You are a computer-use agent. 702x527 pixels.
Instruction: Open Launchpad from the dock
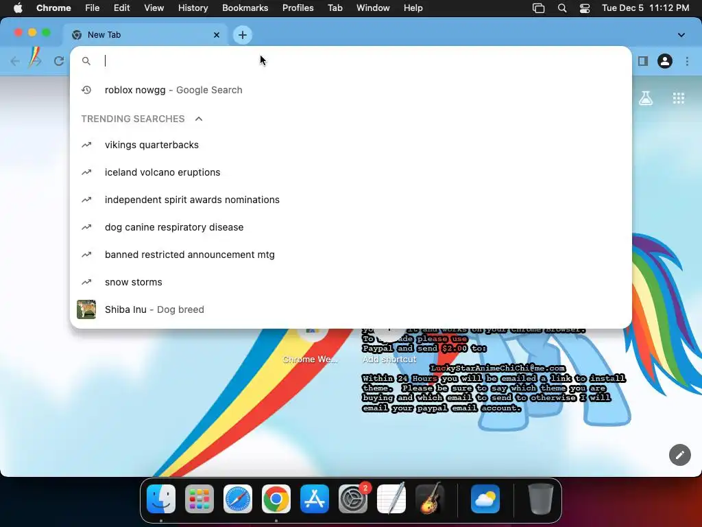[199, 499]
